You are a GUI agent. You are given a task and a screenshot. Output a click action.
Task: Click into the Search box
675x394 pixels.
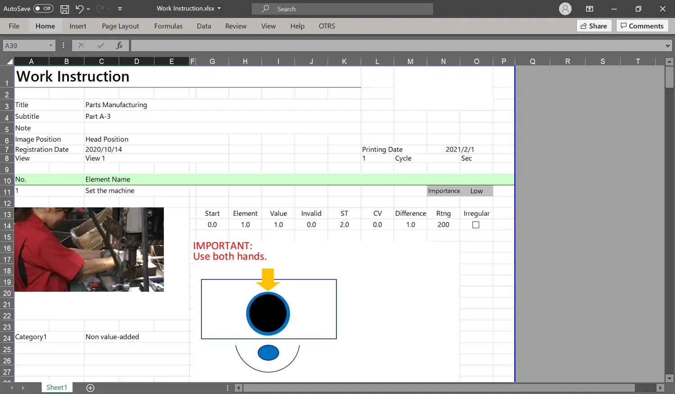click(x=342, y=9)
